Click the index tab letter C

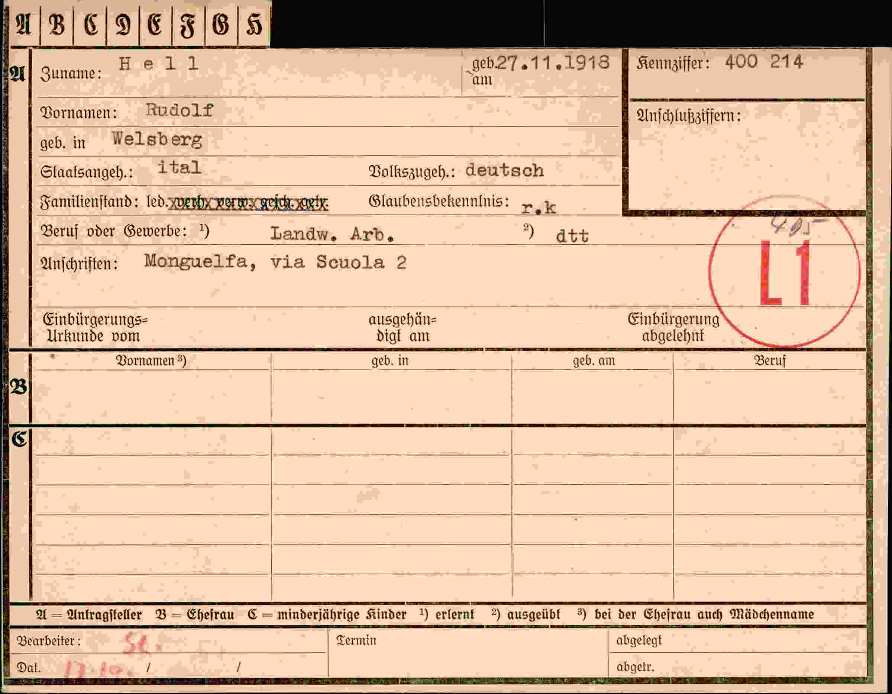90,24
